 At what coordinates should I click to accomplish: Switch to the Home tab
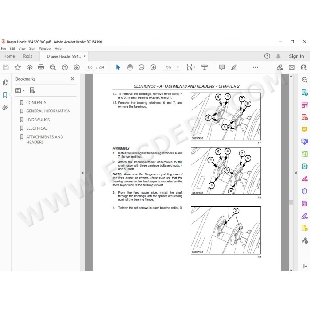(9, 56)
